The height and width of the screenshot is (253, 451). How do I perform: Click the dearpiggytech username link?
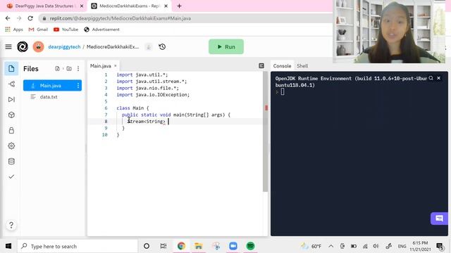[64, 47]
